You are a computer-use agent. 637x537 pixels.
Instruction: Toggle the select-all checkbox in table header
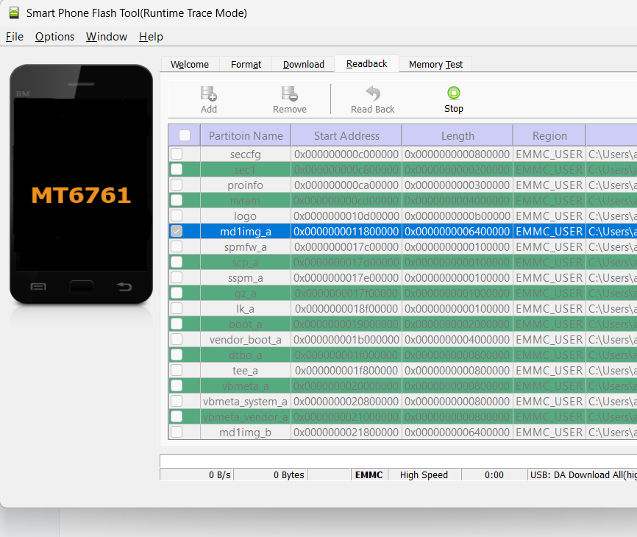[x=185, y=135]
